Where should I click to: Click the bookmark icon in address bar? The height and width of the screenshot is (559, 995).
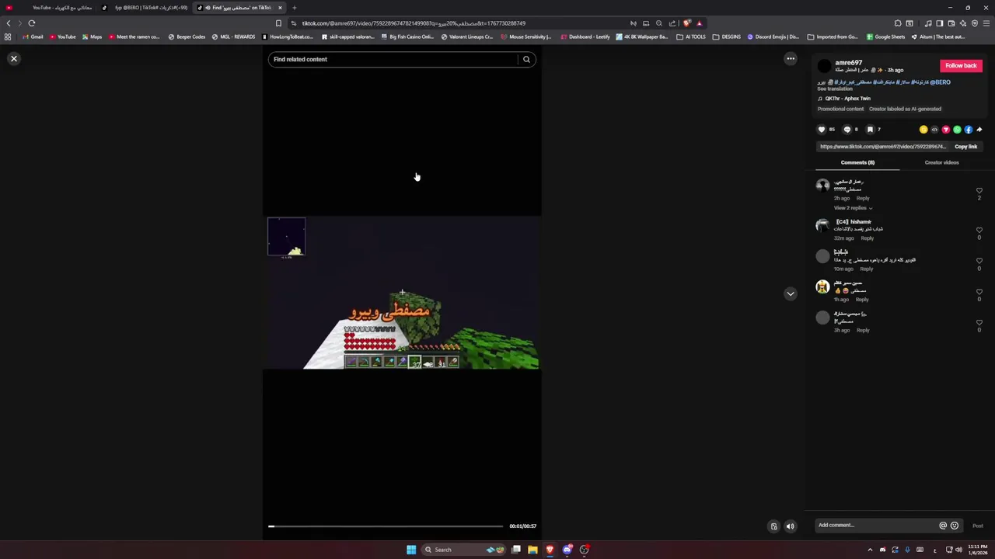(278, 23)
